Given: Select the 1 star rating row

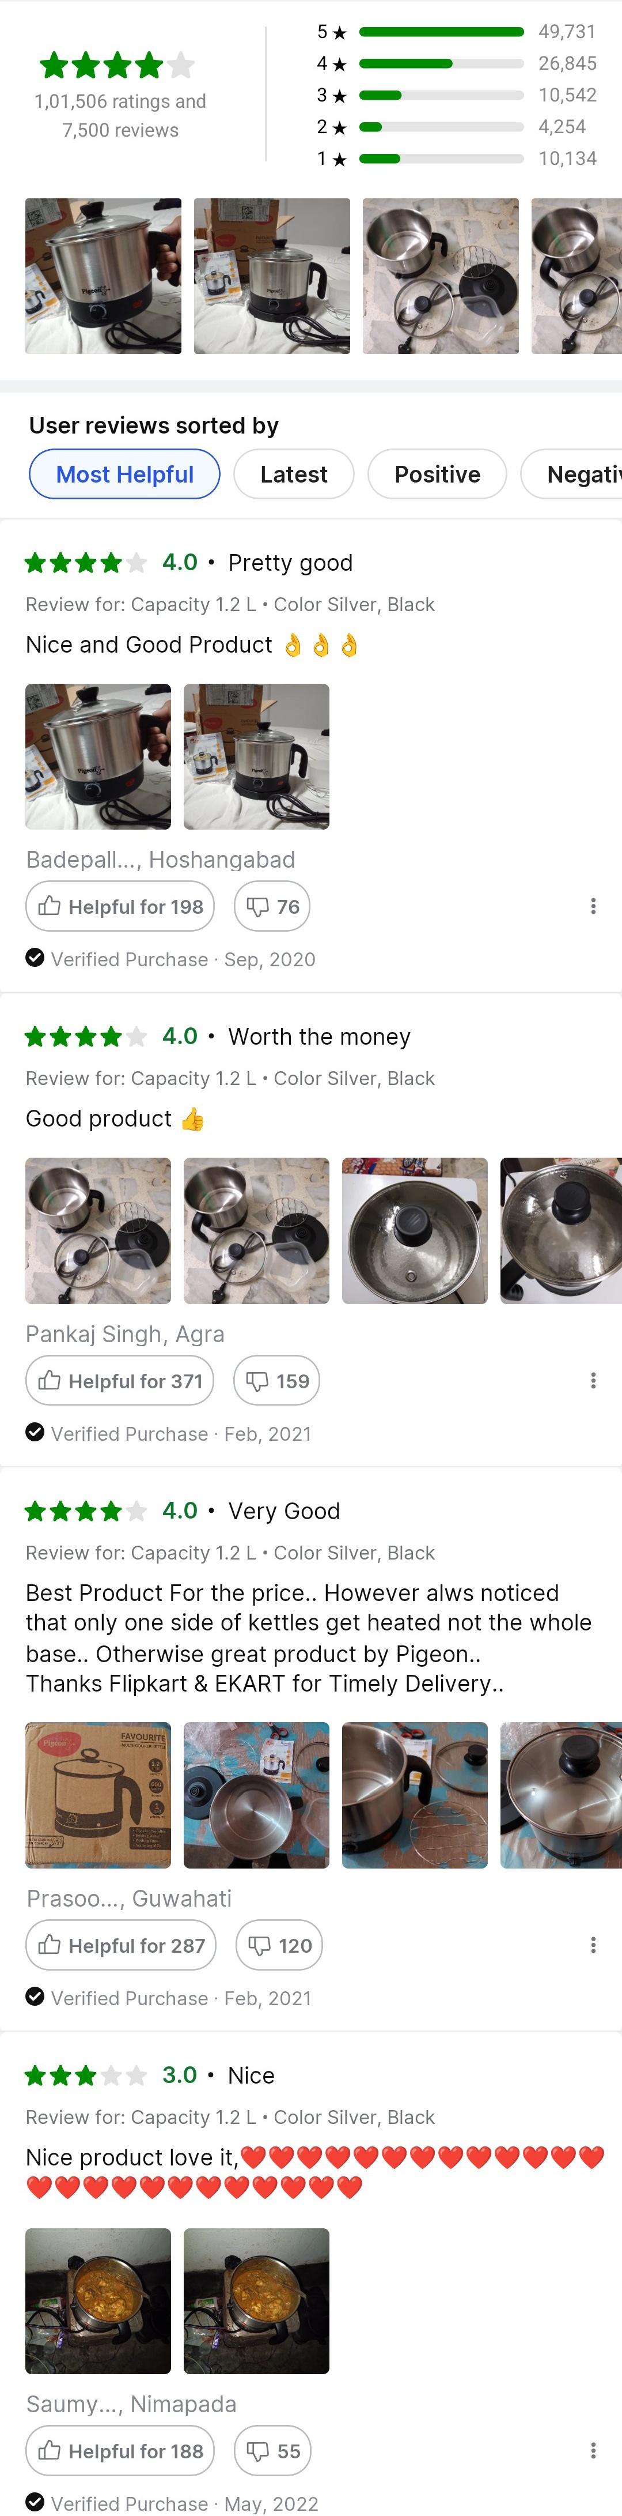Looking at the screenshot, I should (x=441, y=158).
